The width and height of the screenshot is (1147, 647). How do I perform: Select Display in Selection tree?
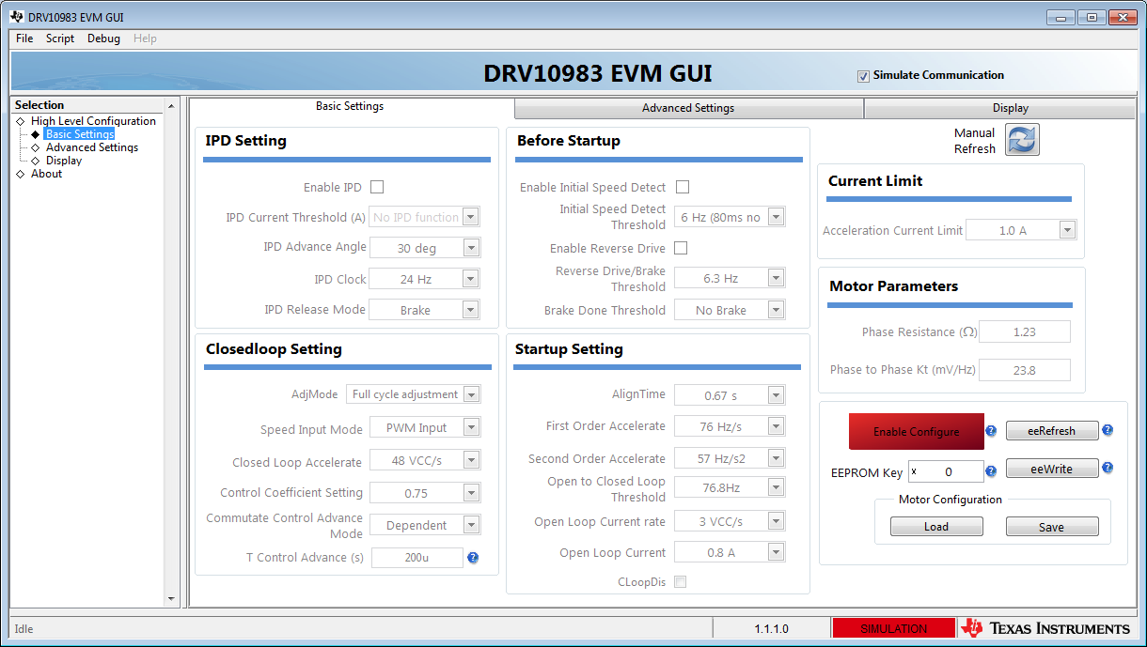click(x=64, y=161)
